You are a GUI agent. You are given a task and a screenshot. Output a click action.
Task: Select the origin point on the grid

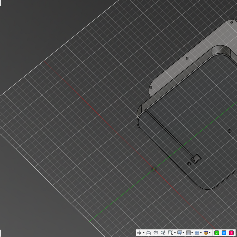154,169
